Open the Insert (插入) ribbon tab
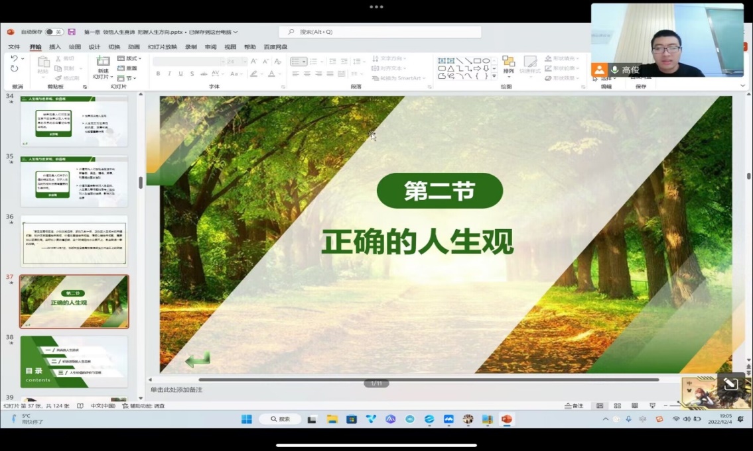 55,47
